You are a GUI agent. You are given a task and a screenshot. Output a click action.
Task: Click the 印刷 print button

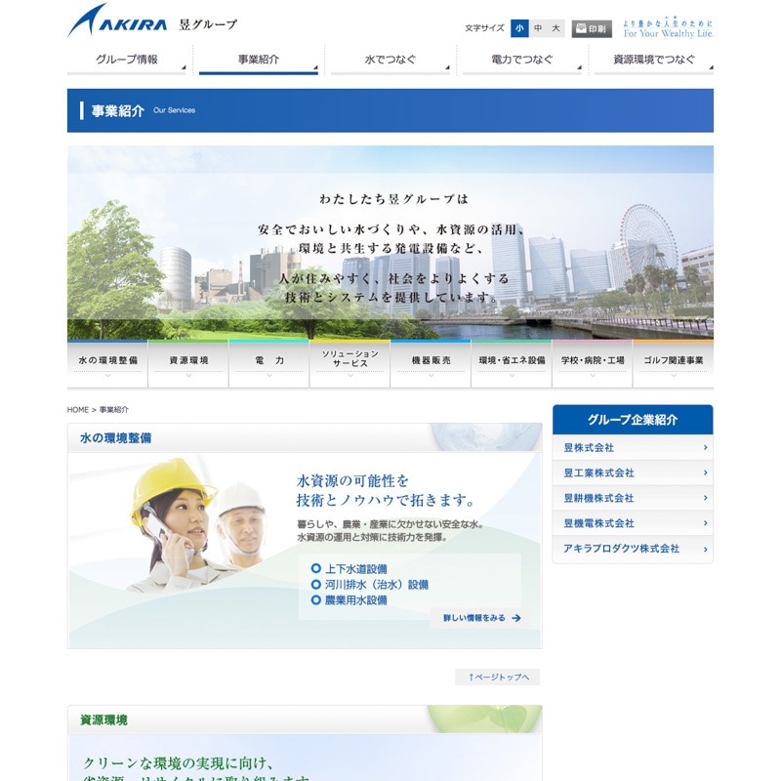[x=592, y=29]
